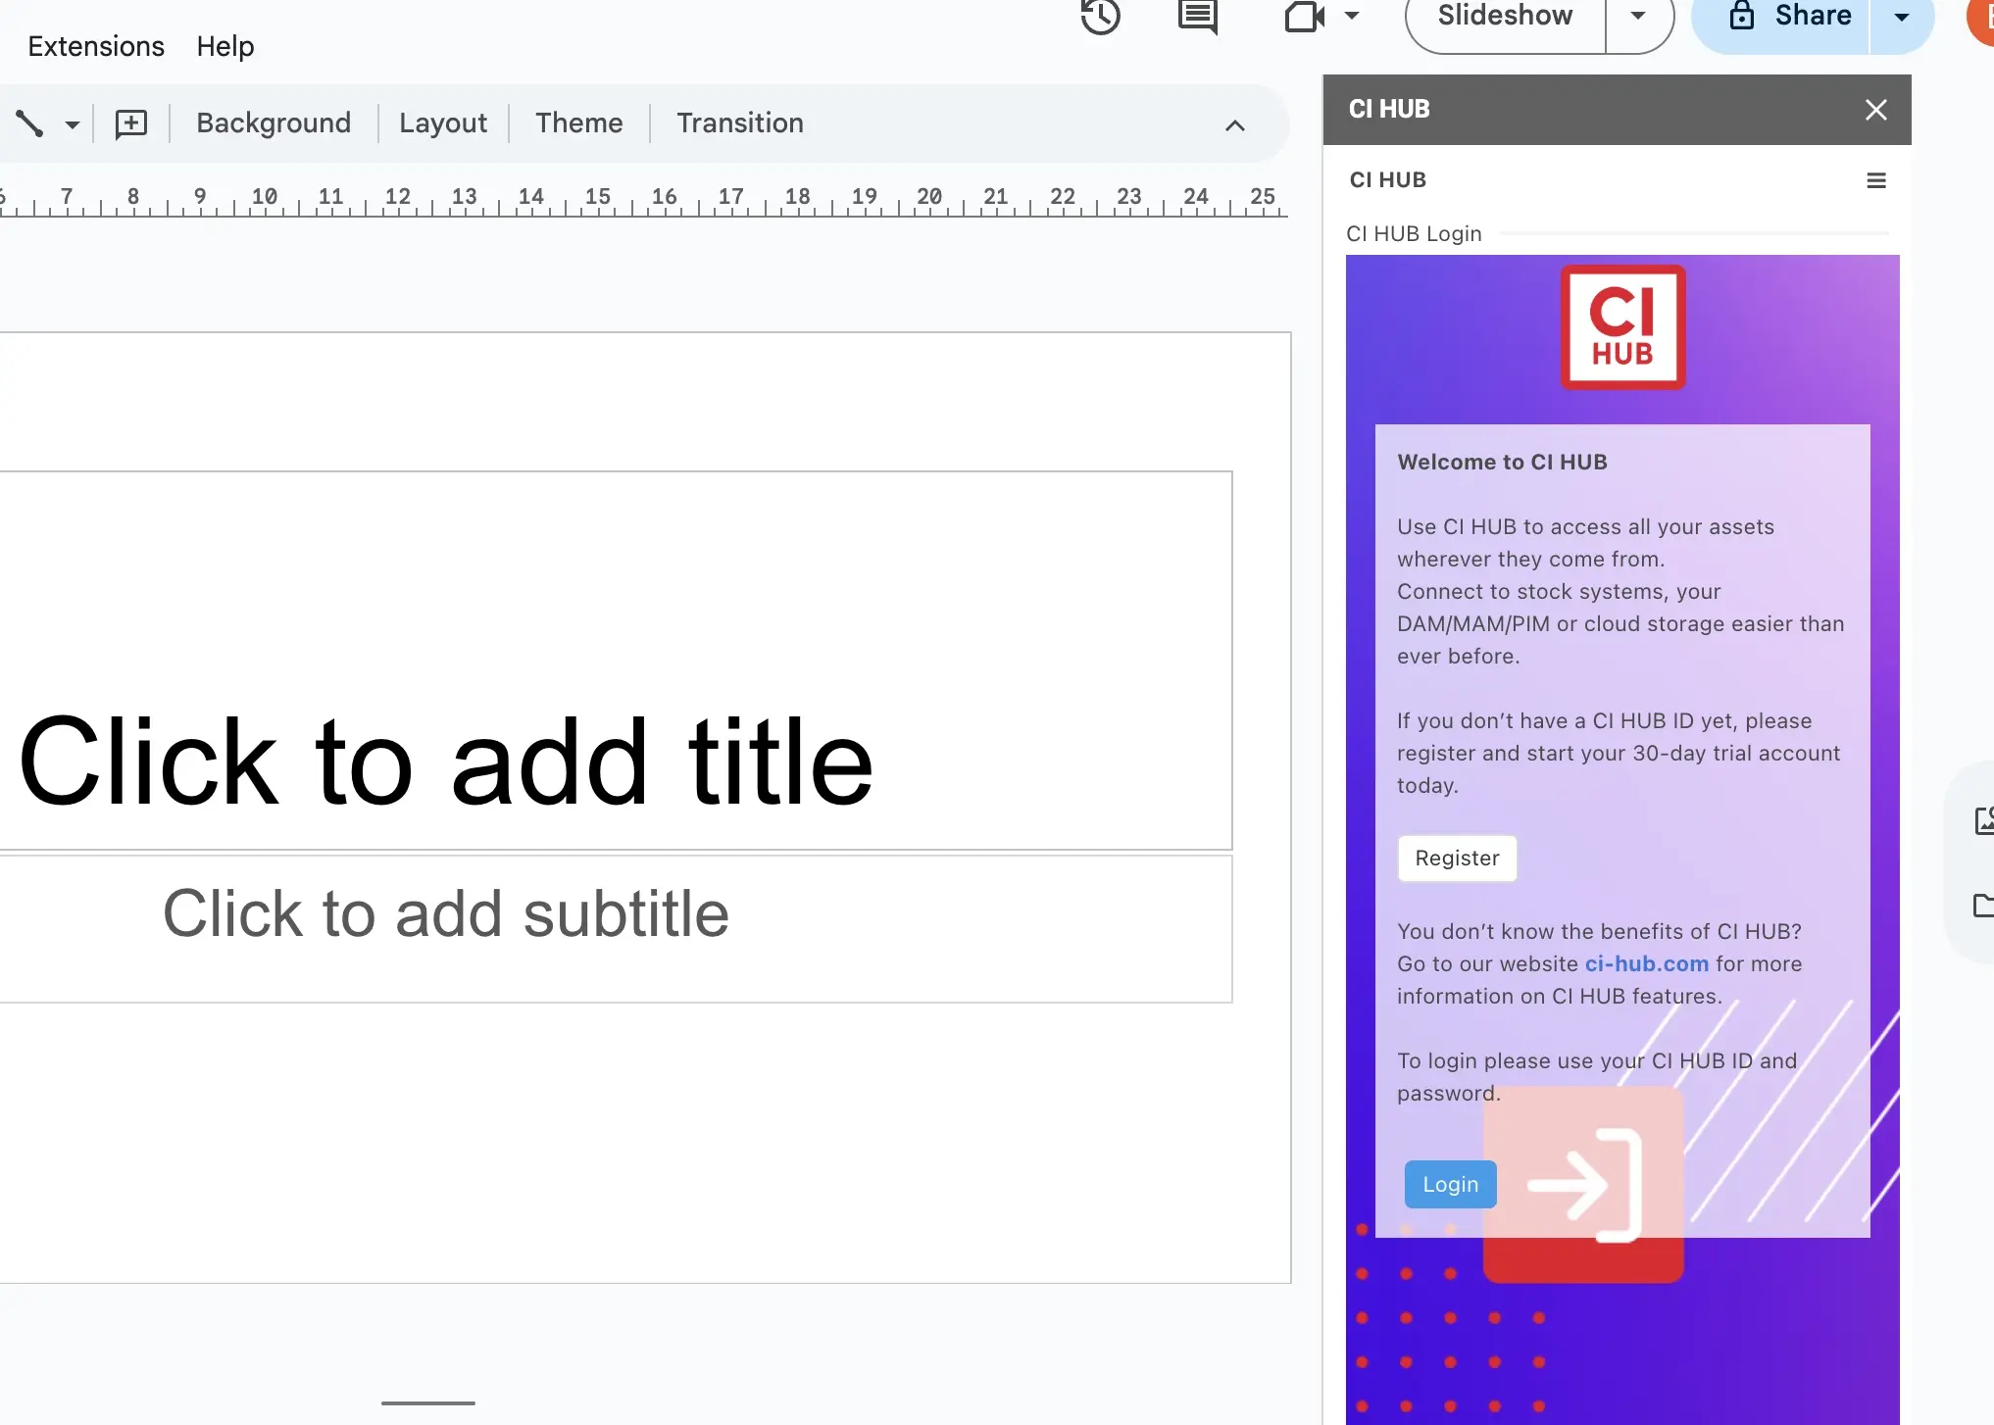Open Layout options

[443, 123]
